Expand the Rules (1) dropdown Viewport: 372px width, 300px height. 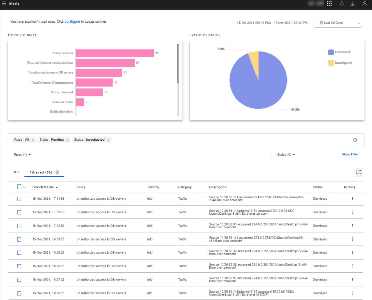point(22,155)
